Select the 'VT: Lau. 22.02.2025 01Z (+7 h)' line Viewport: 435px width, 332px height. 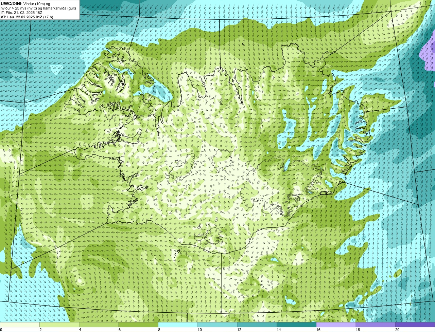click(27, 17)
